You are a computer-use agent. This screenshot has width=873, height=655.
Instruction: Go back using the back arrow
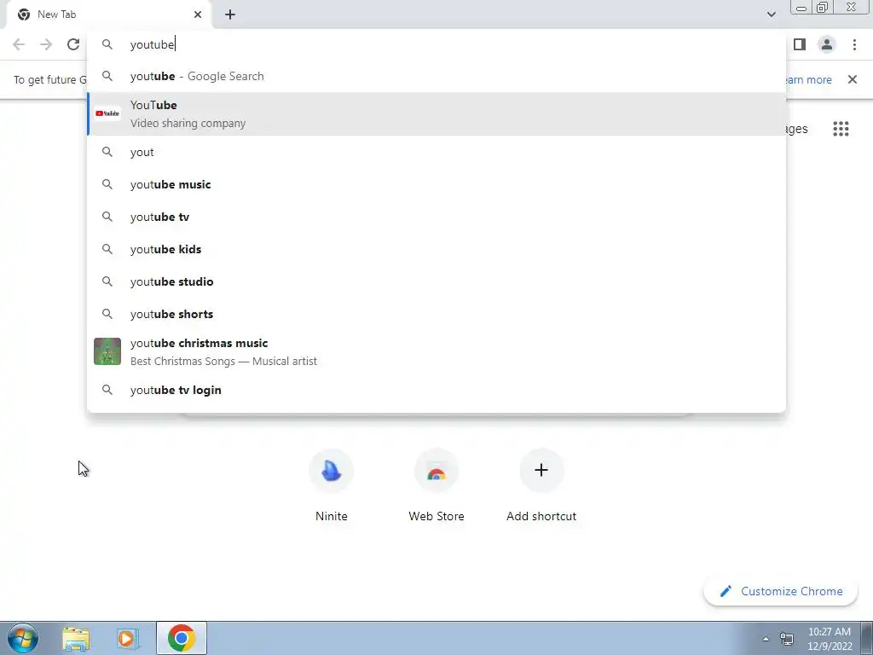[x=19, y=44]
